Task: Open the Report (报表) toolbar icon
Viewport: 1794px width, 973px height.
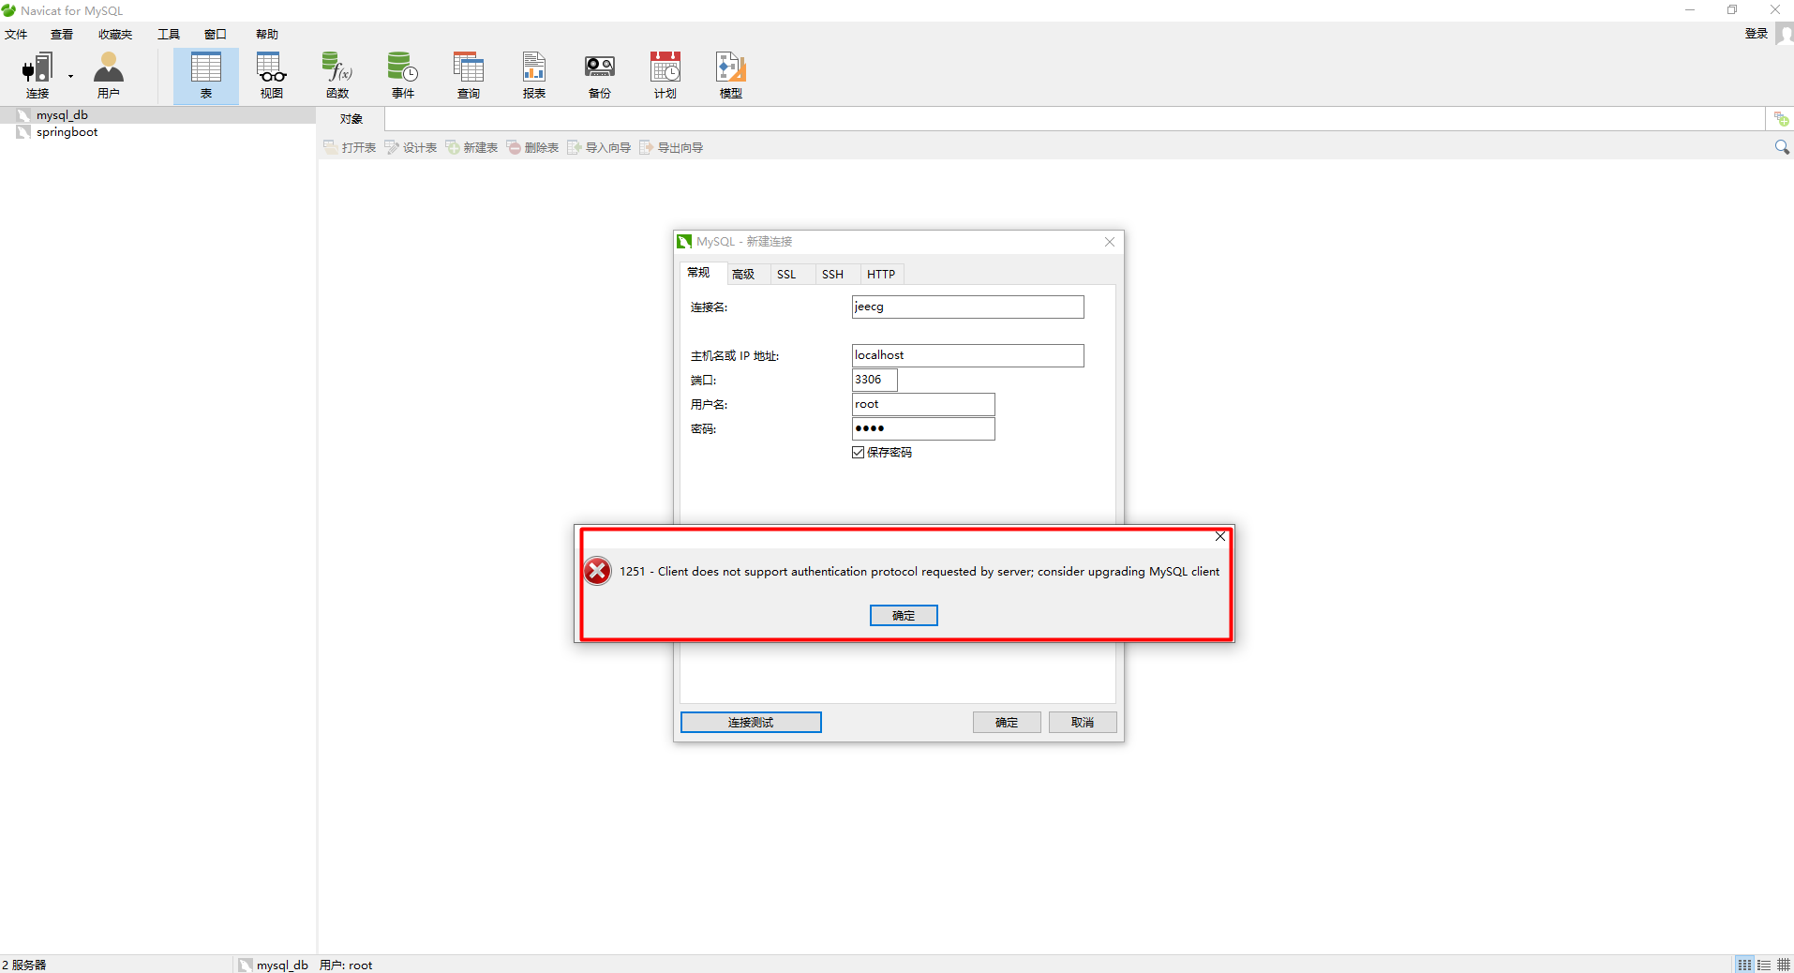Action: (x=534, y=75)
